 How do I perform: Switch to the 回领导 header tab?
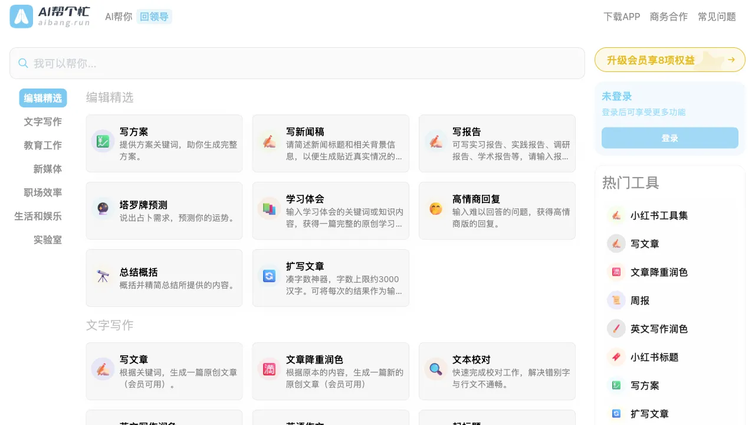click(x=154, y=17)
